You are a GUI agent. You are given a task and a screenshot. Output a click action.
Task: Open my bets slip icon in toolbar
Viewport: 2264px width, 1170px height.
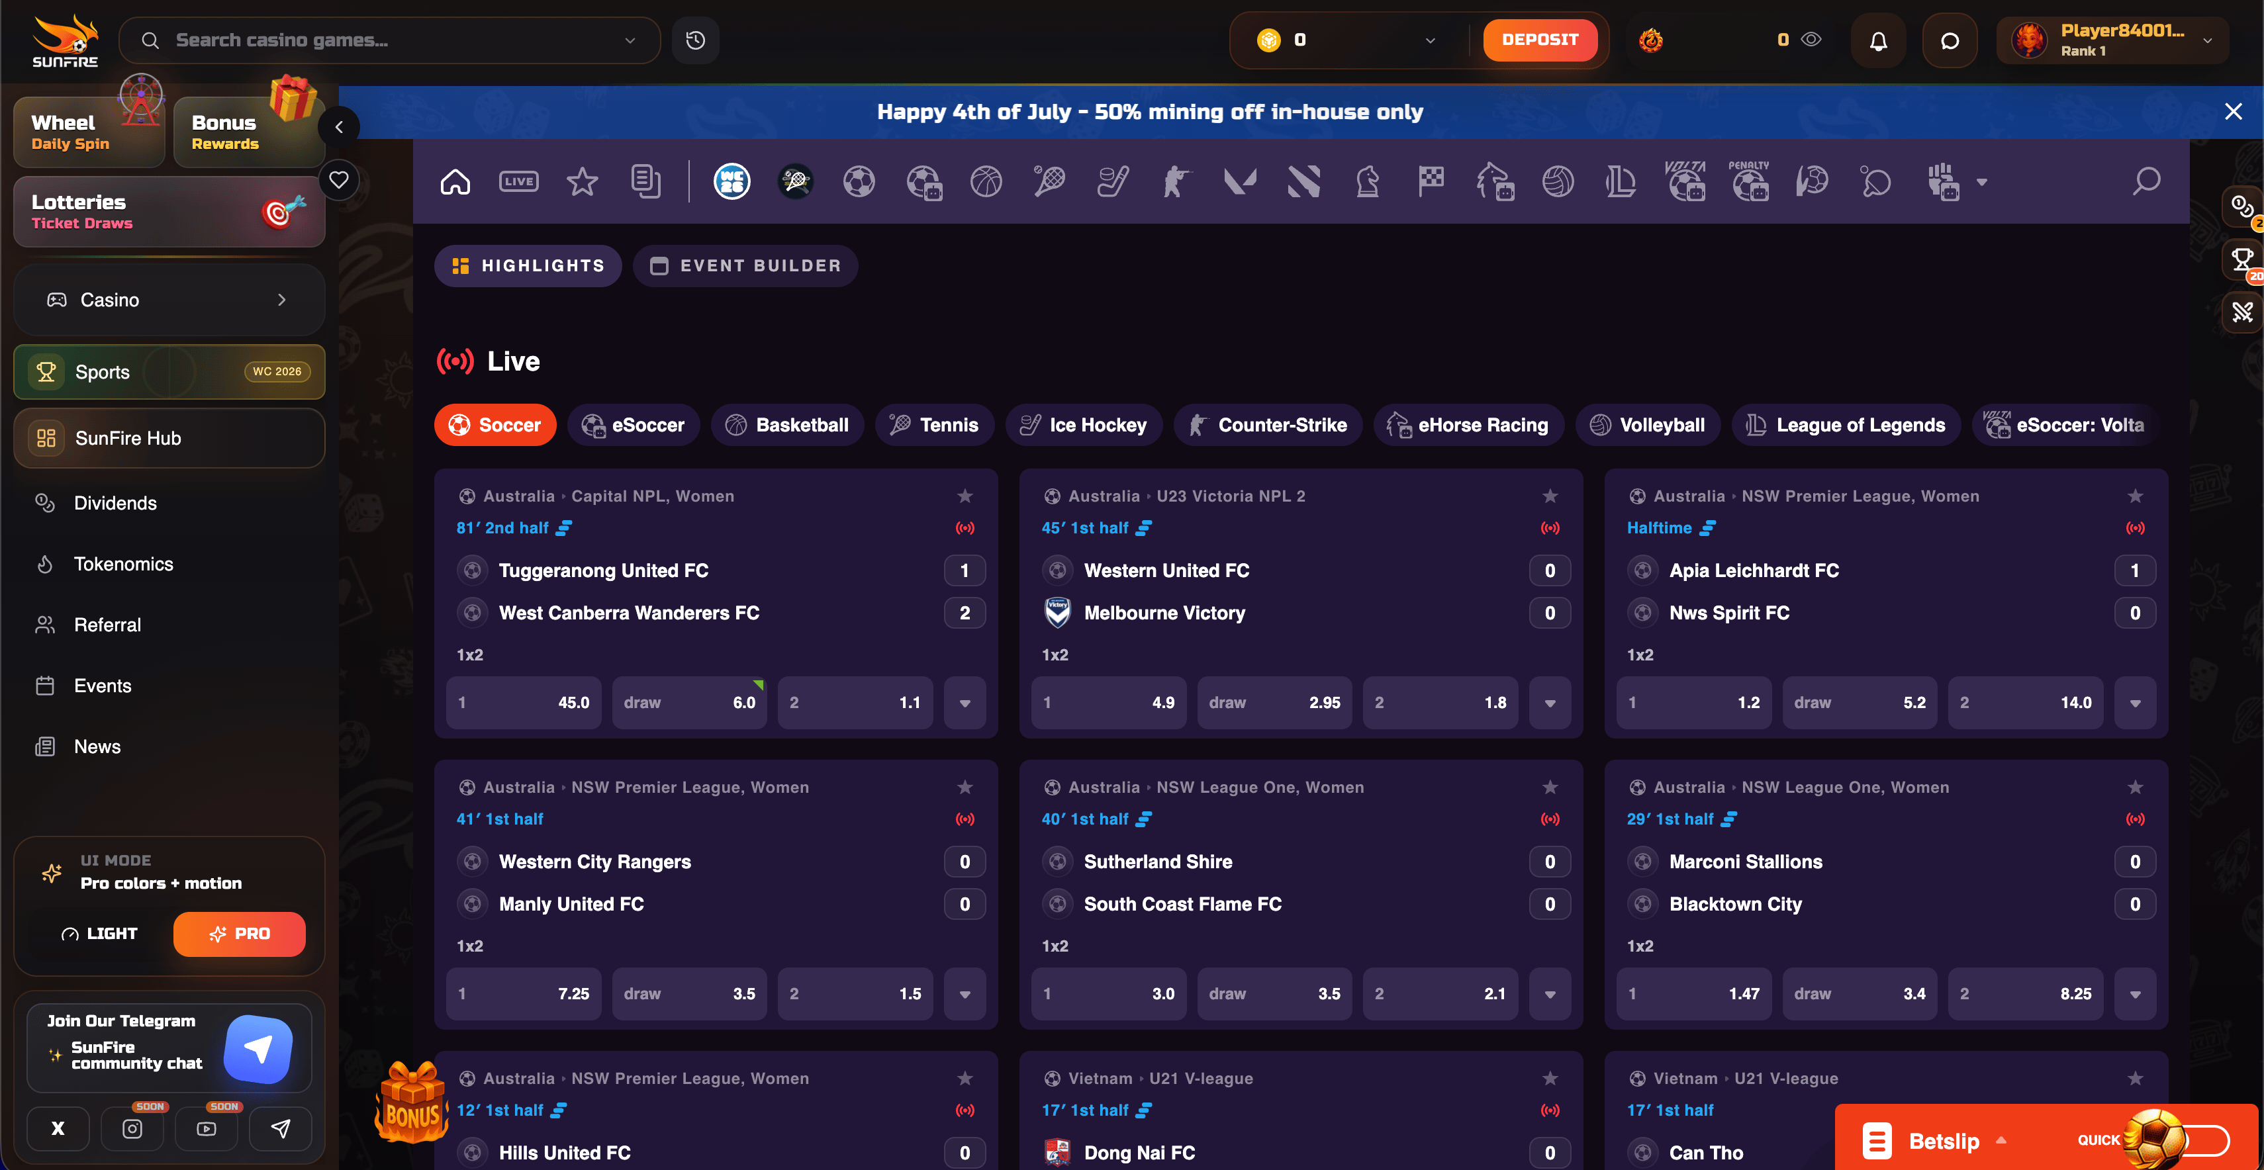pyautogui.click(x=646, y=182)
